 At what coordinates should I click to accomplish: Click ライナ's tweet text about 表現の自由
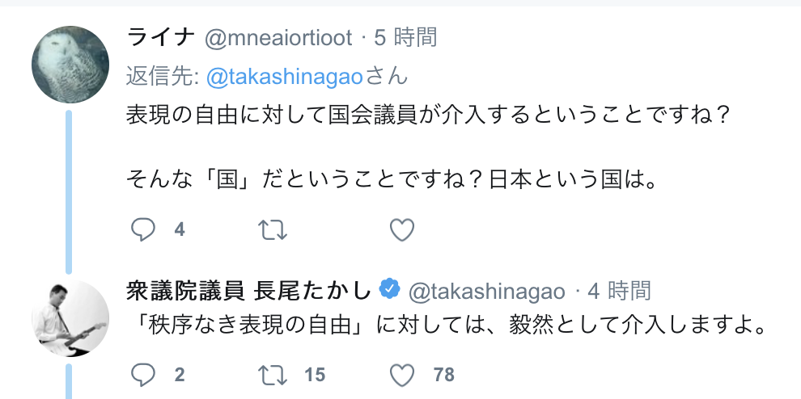[429, 116]
